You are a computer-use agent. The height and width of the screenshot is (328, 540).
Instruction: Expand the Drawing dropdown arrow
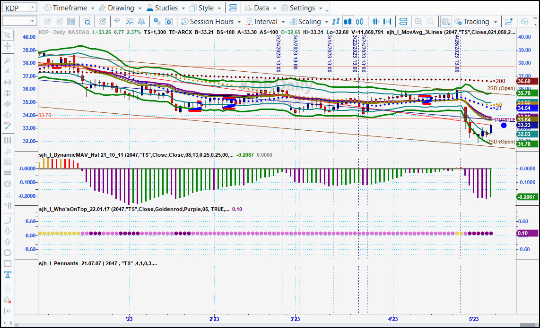click(139, 8)
